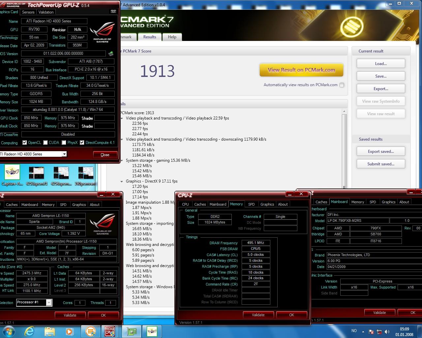422x338 pixels.
Task: Collapse the Video transcoding downscaling entry
Action: tap(122, 139)
